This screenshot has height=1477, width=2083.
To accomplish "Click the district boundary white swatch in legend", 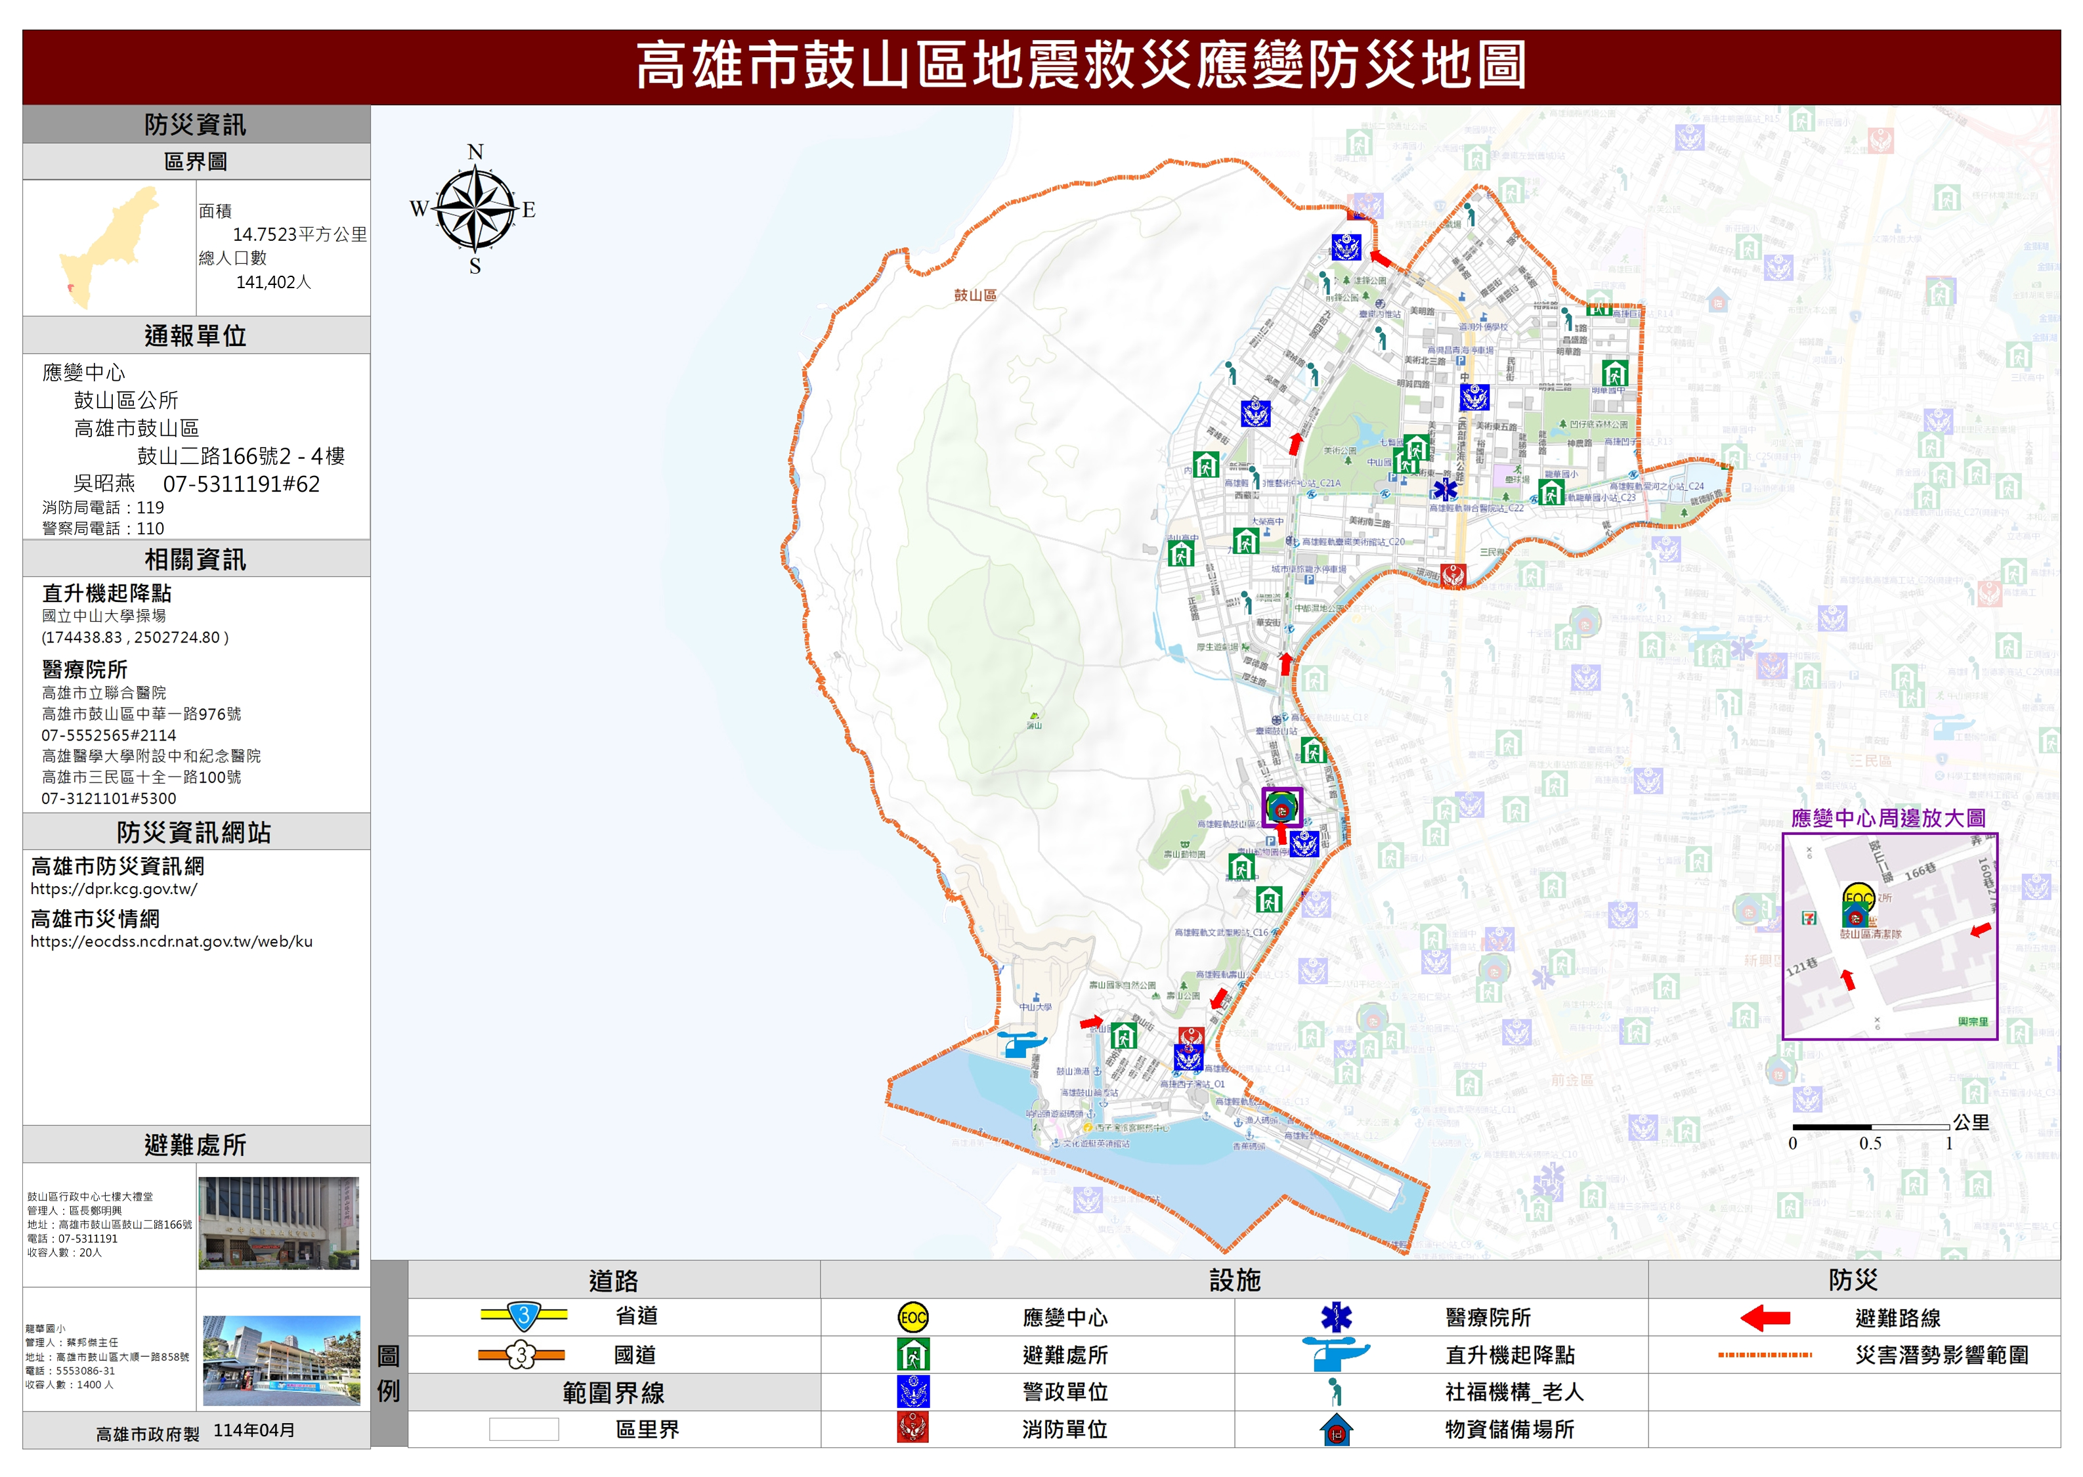I will [524, 1430].
